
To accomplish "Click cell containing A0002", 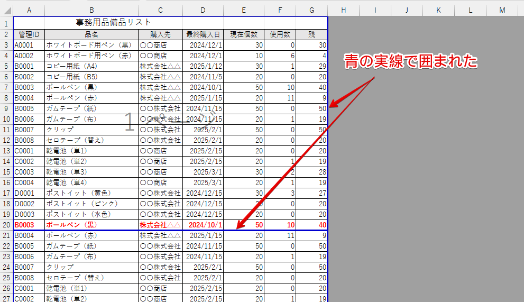I will pyautogui.click(x=29, y=56).
